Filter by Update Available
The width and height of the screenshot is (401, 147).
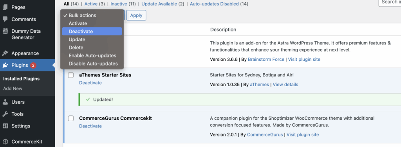click(159, 4)
